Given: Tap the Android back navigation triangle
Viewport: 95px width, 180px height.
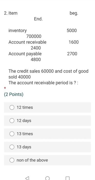Looking at the screenshot, I should tap(27, 178).
